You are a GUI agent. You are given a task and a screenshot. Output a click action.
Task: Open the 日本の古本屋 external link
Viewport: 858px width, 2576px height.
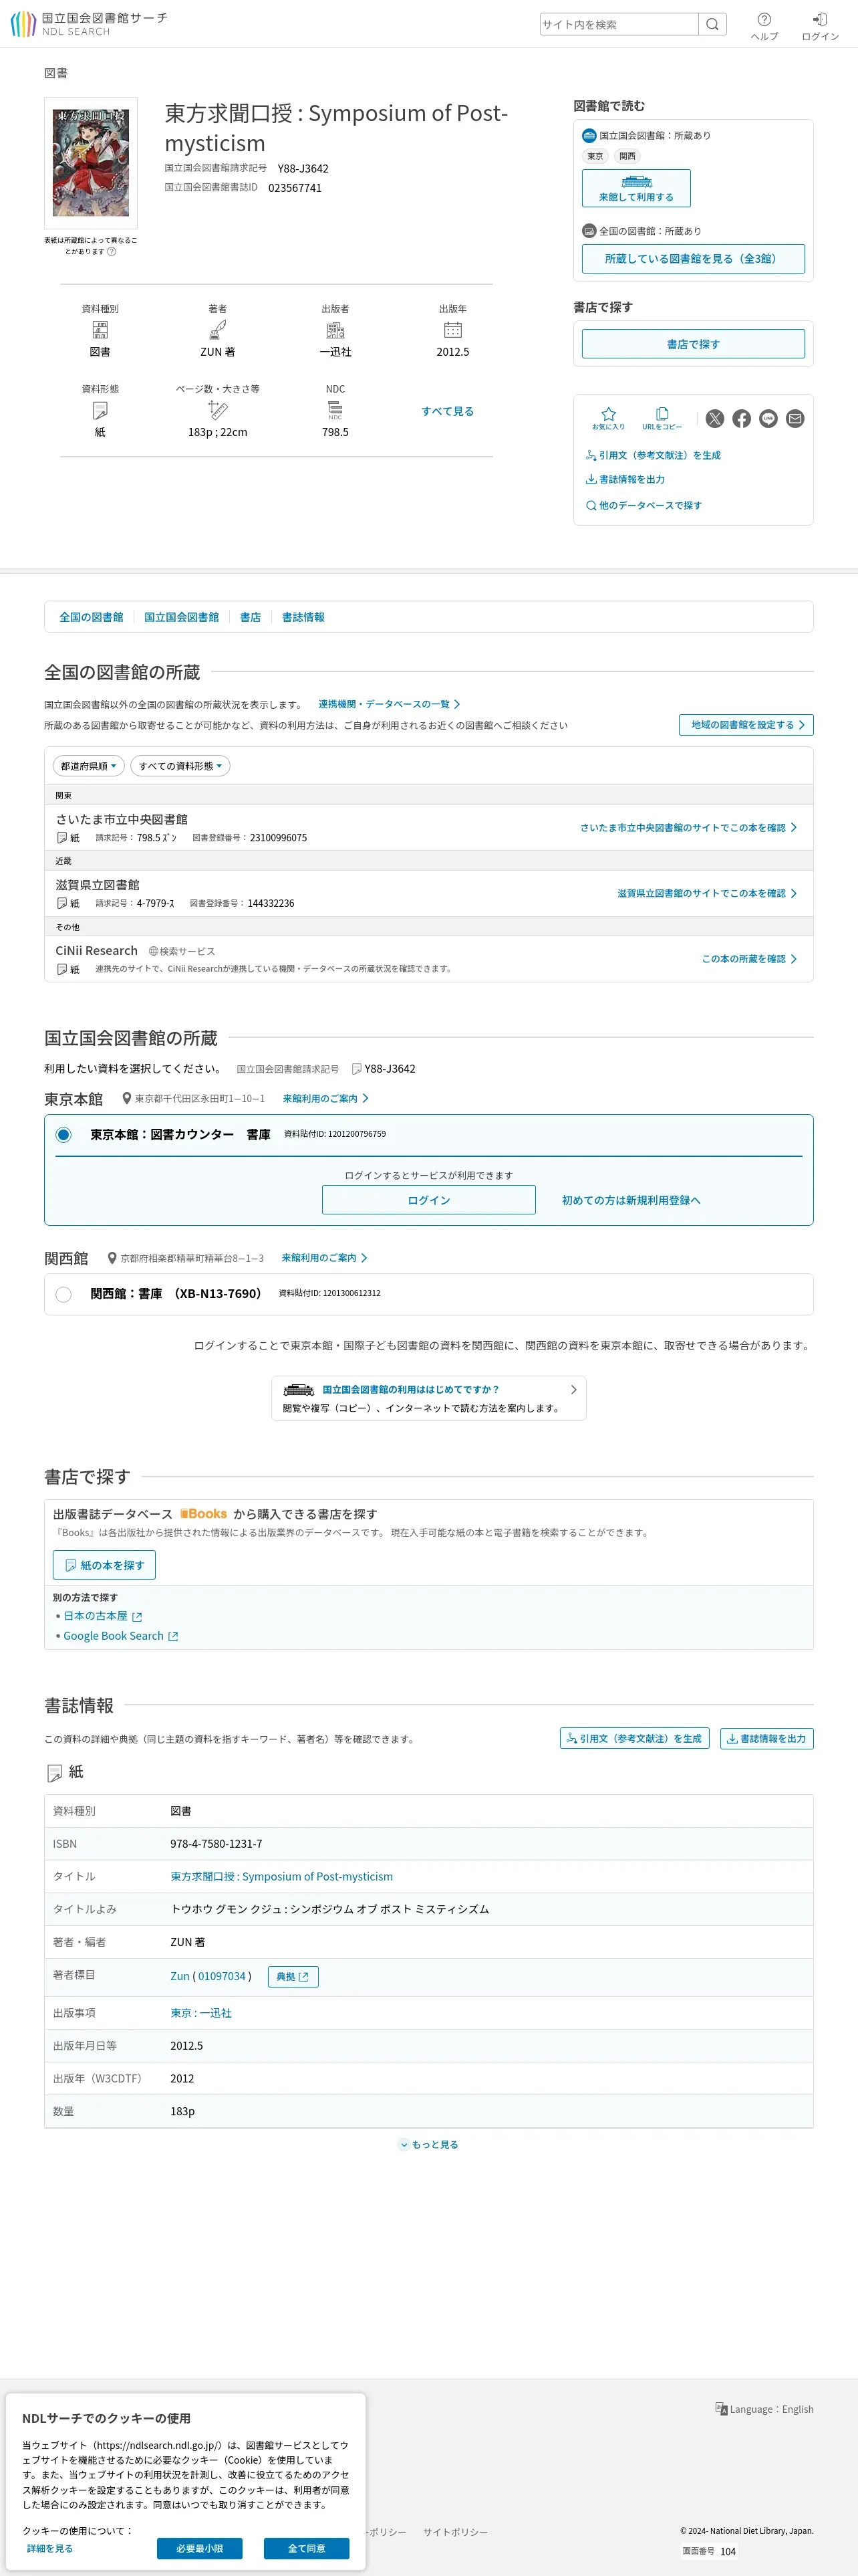pyautogui.click(x=103, y=1616)
